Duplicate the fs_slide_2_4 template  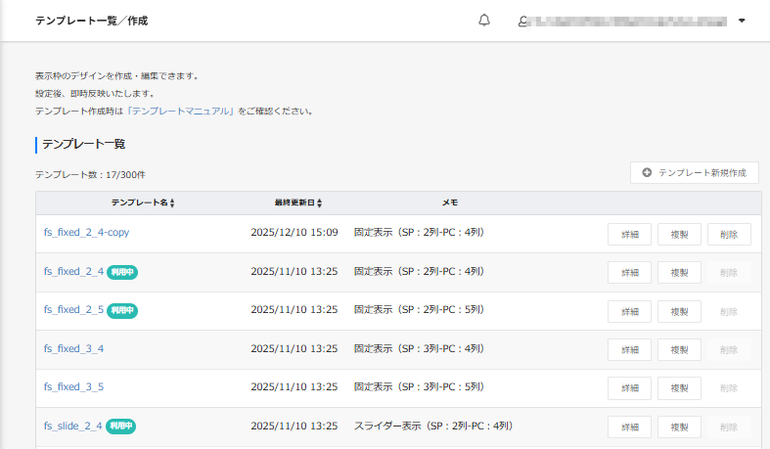click(679, 427)
